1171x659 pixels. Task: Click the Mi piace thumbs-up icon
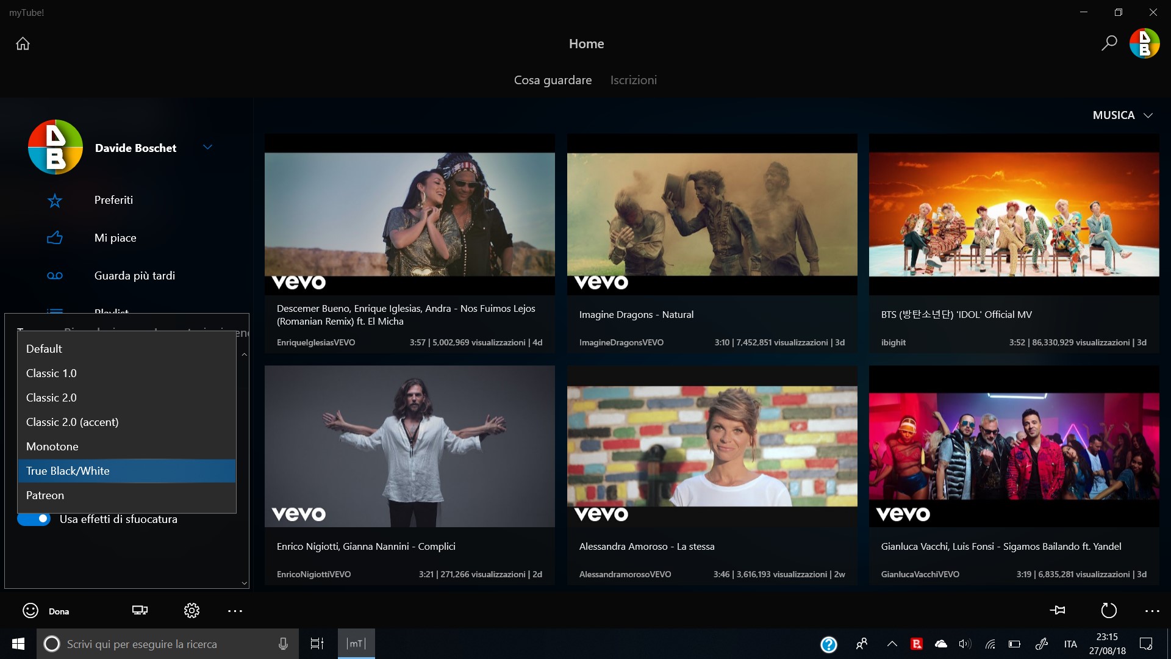tap(55, 238)
